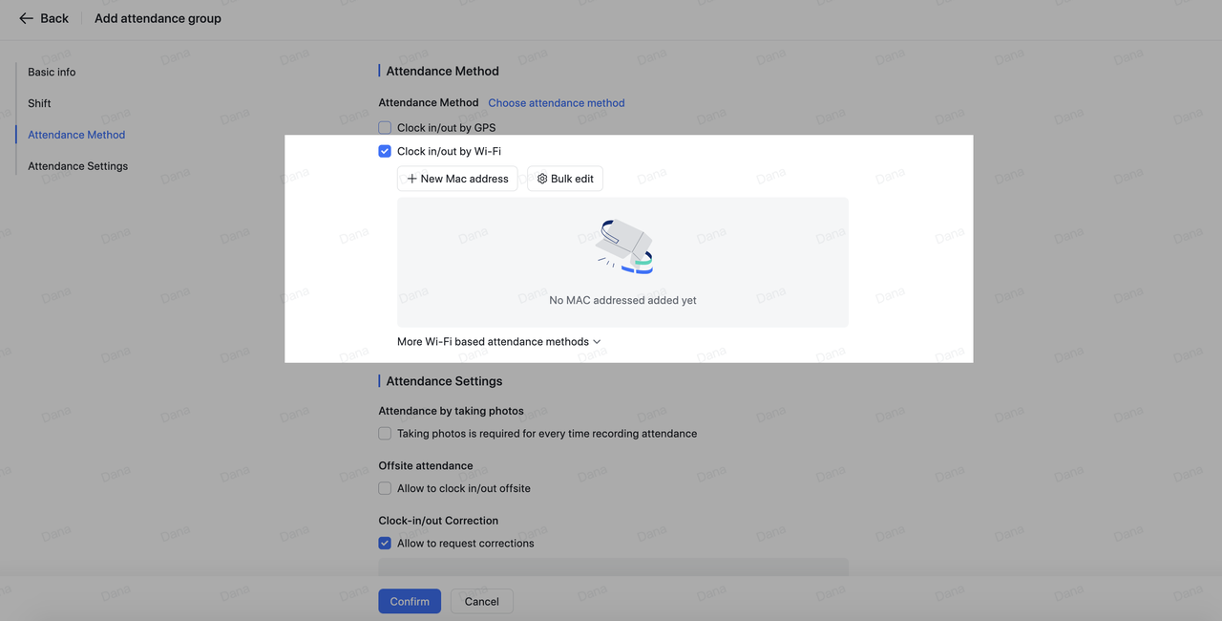Disable Allow to request corrections
1222x621 pixels.
pyautogui.click(x=385, y=544)
